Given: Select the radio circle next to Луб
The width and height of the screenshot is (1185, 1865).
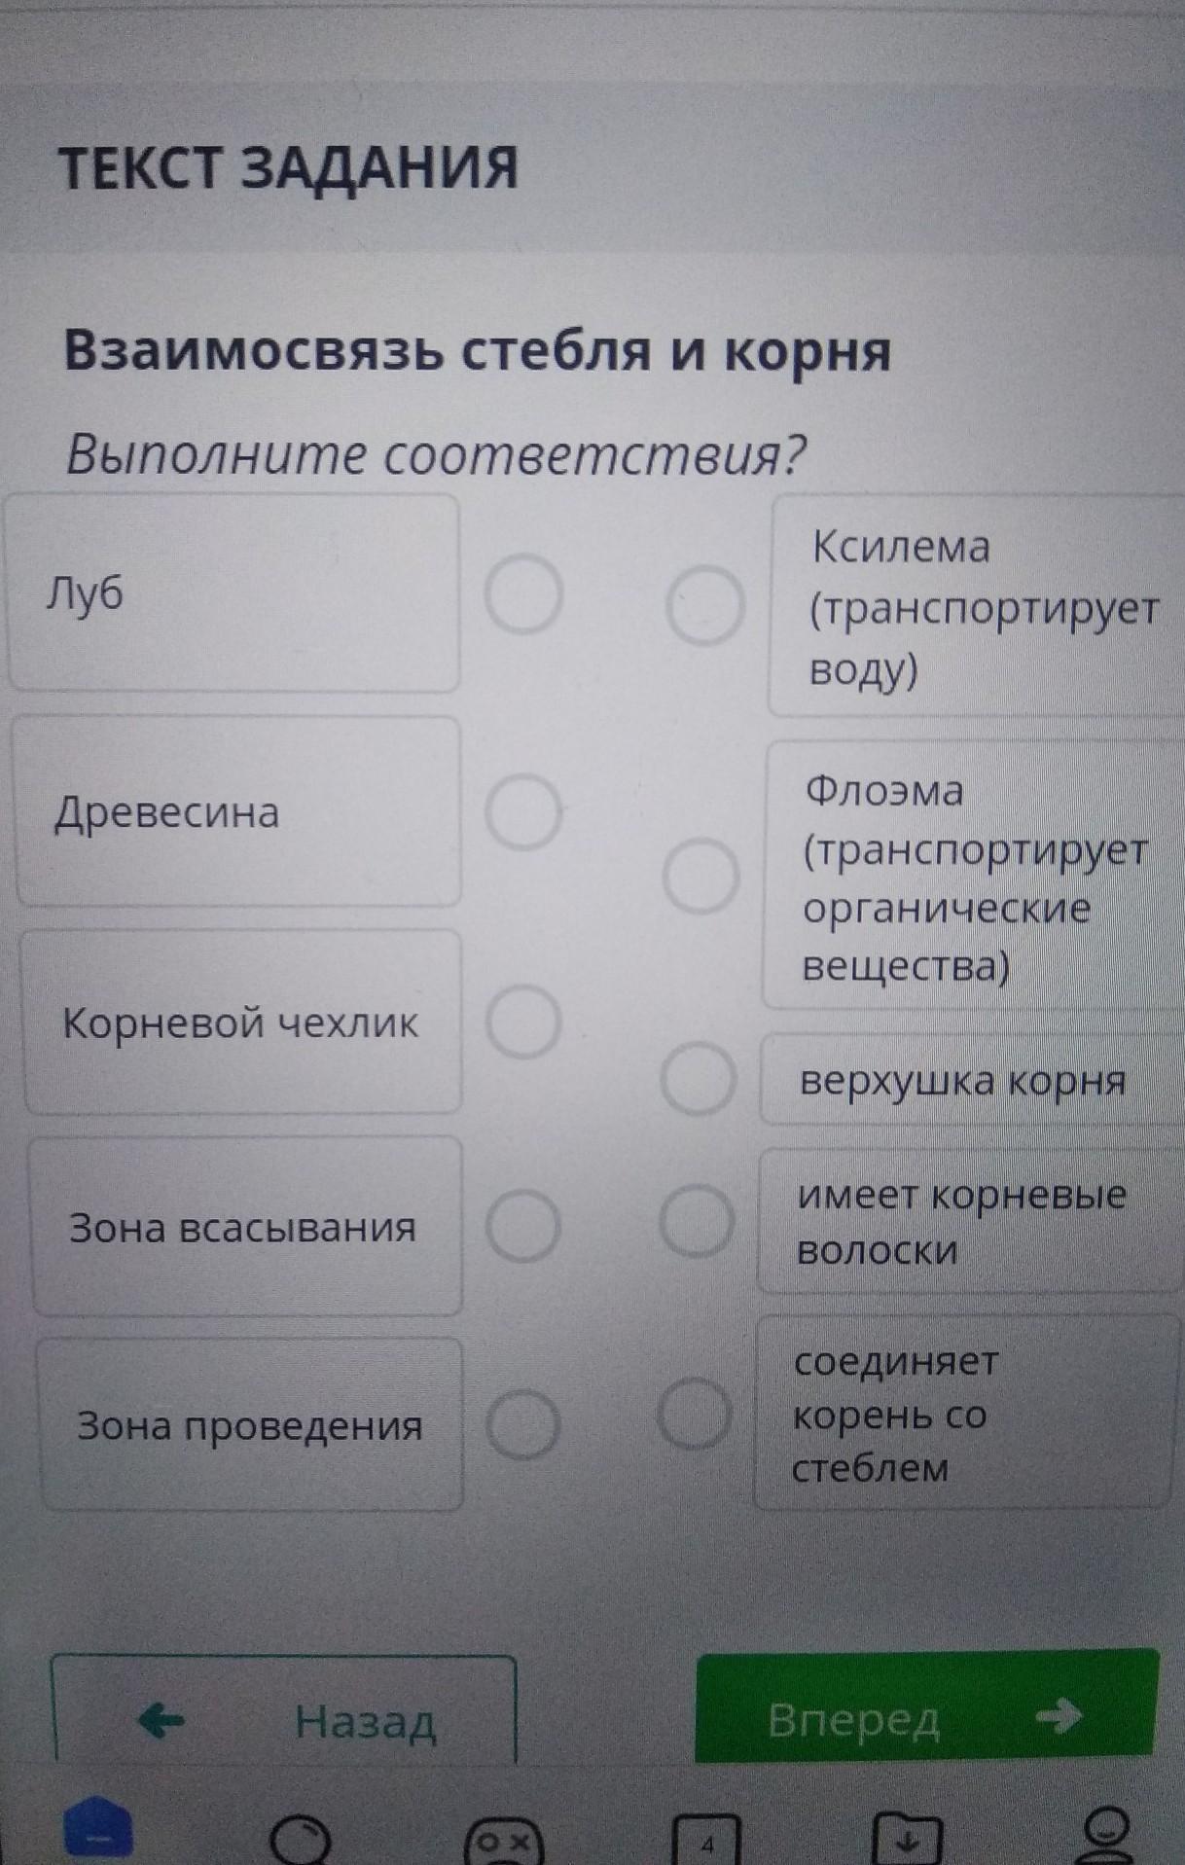Looking at the screenshot, I should point(523,594).
